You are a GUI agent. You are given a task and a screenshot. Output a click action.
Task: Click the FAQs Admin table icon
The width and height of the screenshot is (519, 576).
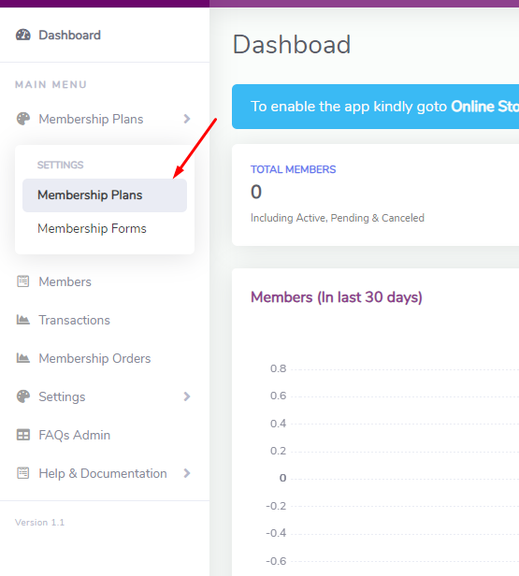(23, 435)
